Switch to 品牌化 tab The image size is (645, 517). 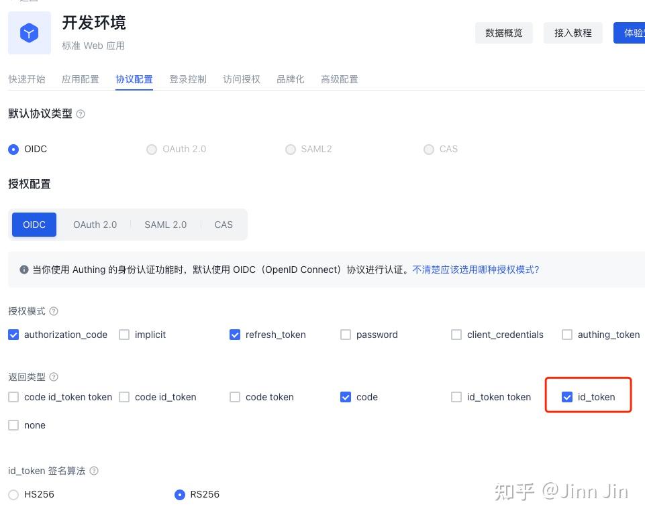(291, 79)
